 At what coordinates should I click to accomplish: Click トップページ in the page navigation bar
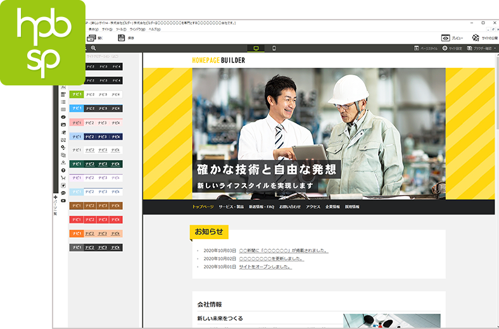tap(203, 207)
